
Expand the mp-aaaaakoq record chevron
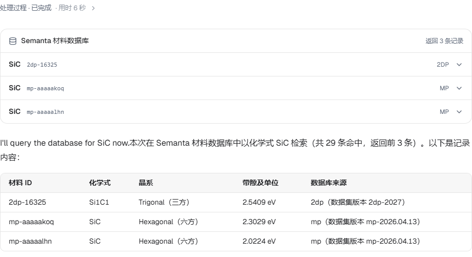(459, 88)
